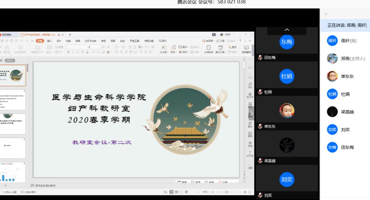Image resolution: width=370 pixels, height=200 pixels.
Task: Toggle mute for 单东东 in video strip
Action: (260, 126)
